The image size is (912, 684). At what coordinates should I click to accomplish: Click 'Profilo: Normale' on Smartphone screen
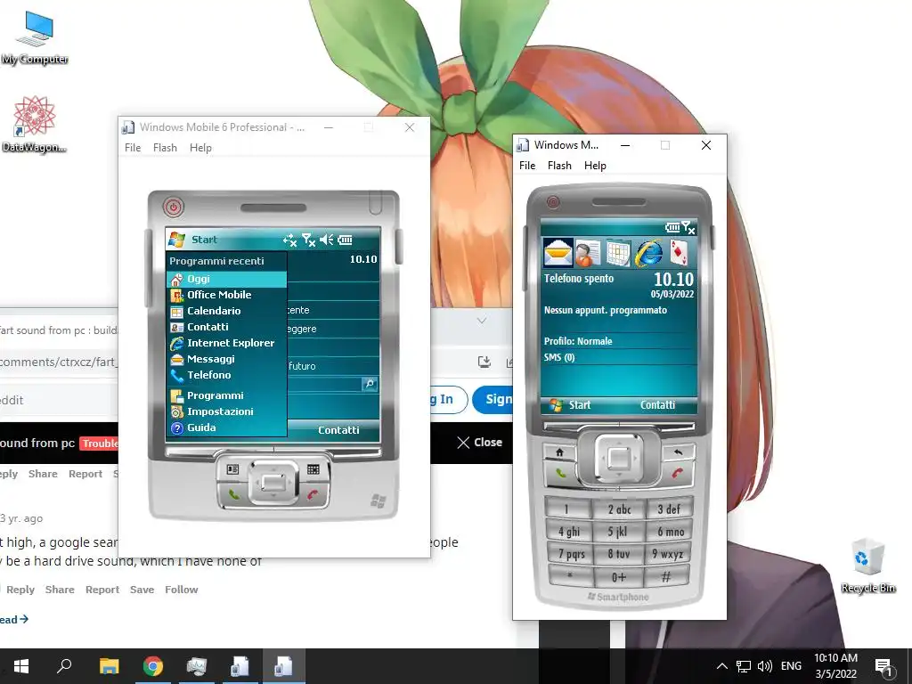[578, 341]
